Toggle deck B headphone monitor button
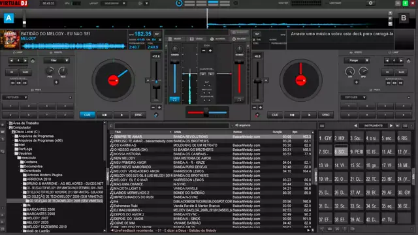Viewport: 418px width, 235px height. tap(239, 99)
